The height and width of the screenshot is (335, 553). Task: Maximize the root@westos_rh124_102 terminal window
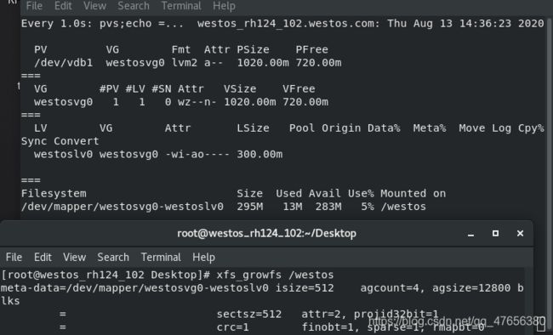click(495, 234)
